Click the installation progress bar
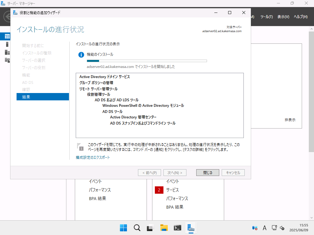This screenshot has height=235, width=314. (x=147, y=61)
